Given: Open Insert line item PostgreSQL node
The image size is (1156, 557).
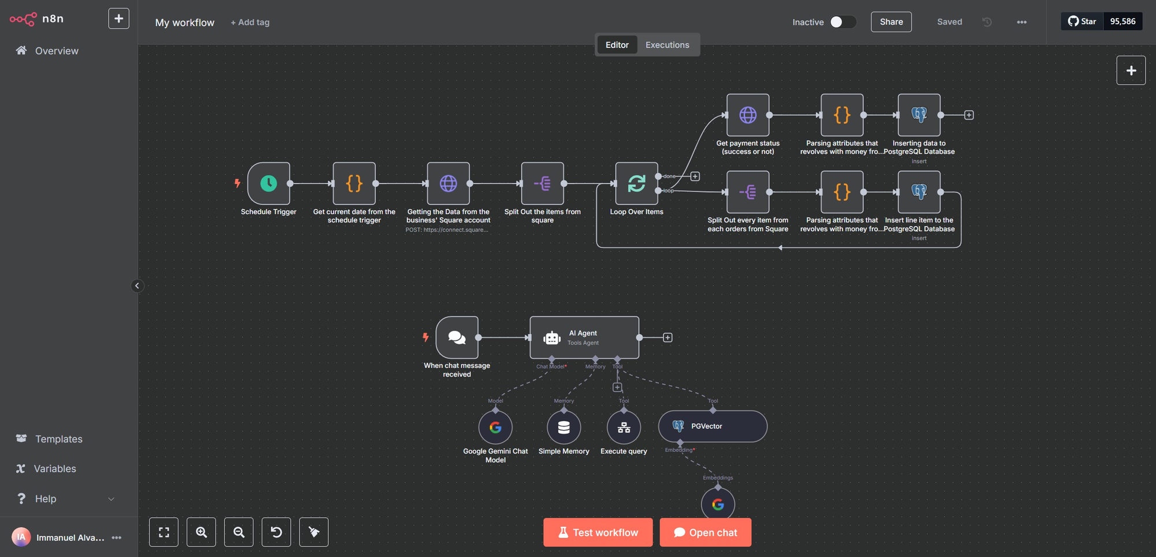Looking at the screenshot, I should pyautogui.click(x=919, y=192).
